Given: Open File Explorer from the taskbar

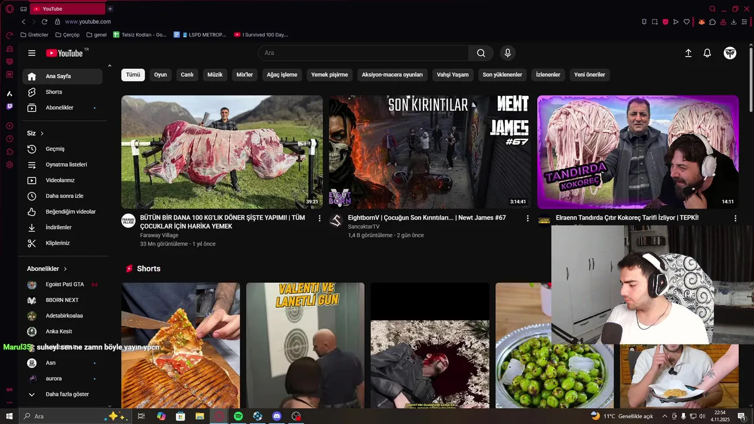Looking at the screenshot, I should tap(200, 416).
